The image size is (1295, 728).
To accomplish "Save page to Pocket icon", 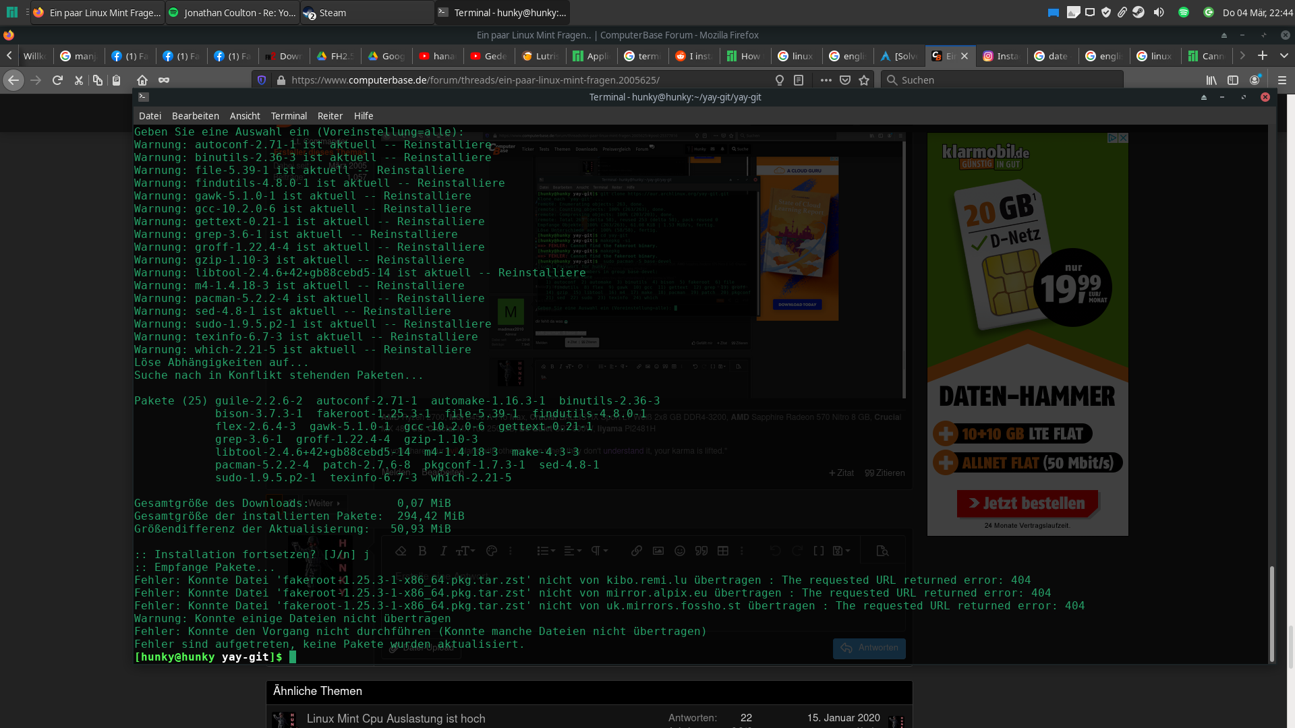I will click(845, 80).
